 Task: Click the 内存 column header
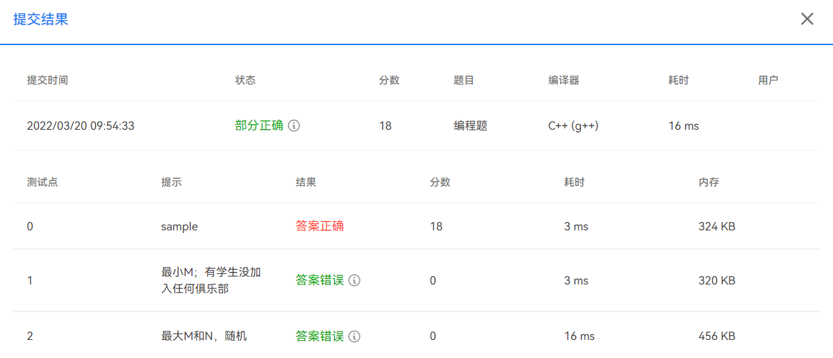pyautogui.click(x=709, y=182)
